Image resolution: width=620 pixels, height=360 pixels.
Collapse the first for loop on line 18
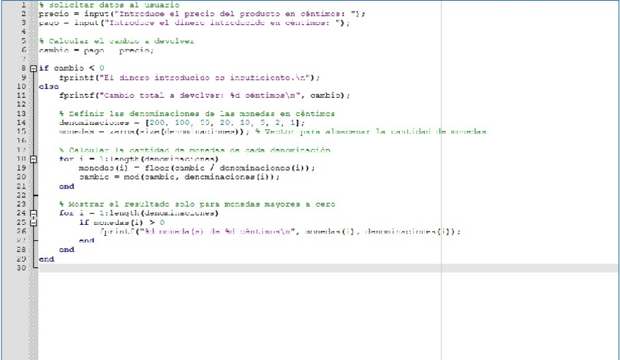[x=34, y=158]
